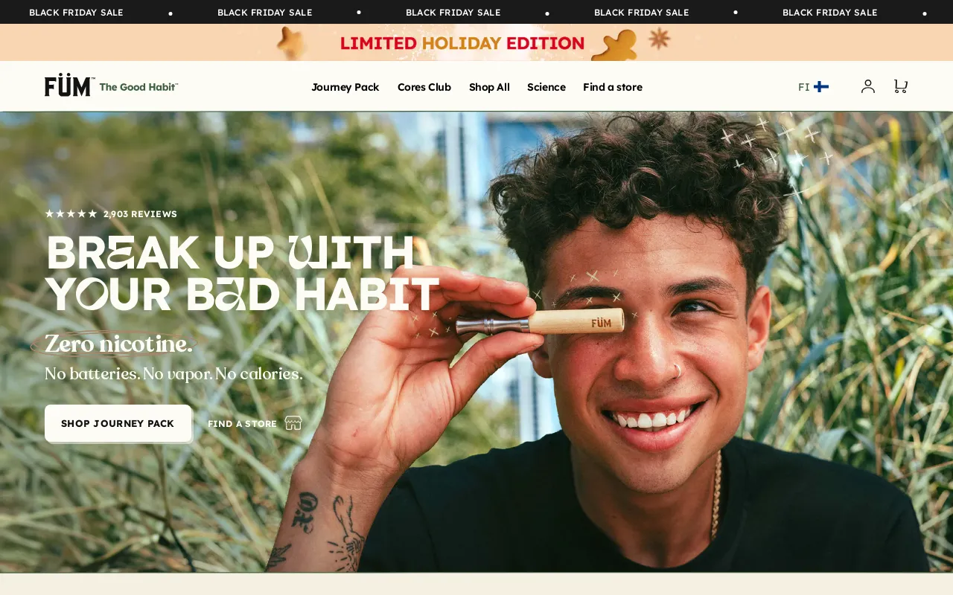Select Find a store in navigation
953x595 pixels.
pos(613,87)
